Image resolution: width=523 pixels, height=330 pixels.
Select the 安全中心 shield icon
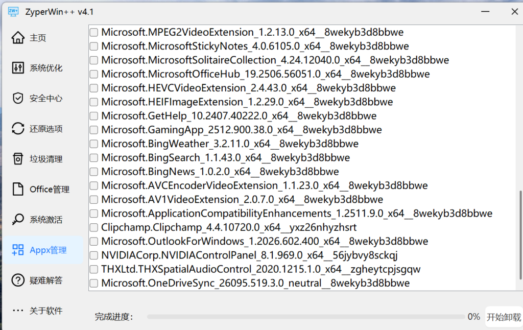coord(18,98)
